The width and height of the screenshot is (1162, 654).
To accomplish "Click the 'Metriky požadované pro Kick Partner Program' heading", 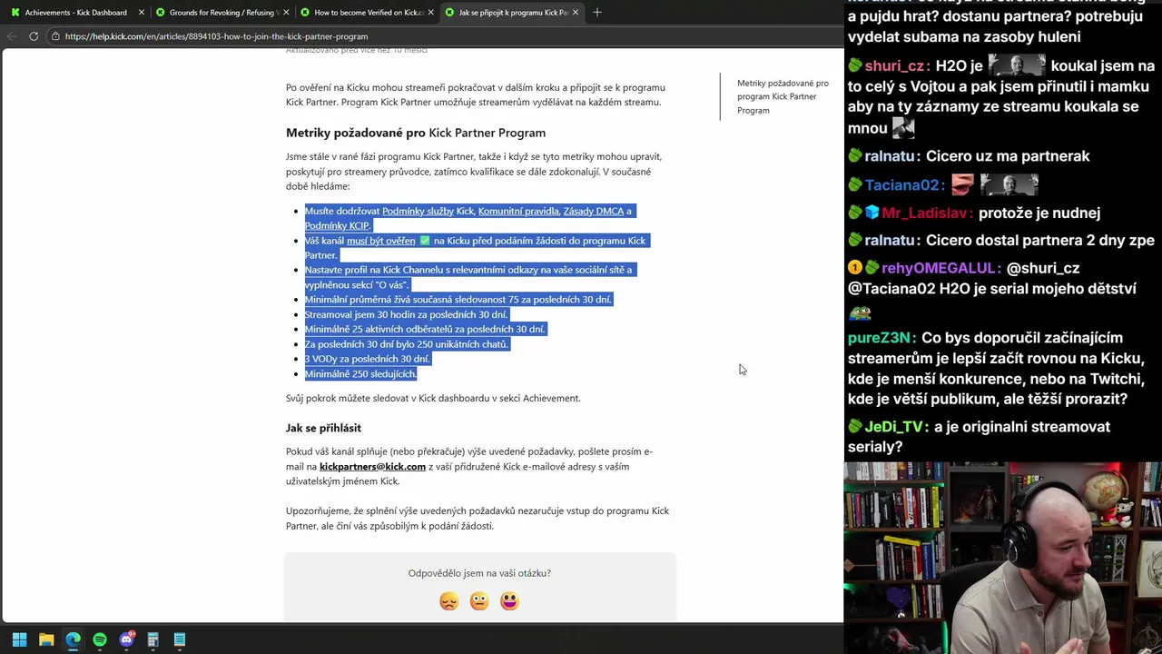I will click(416, 133).
